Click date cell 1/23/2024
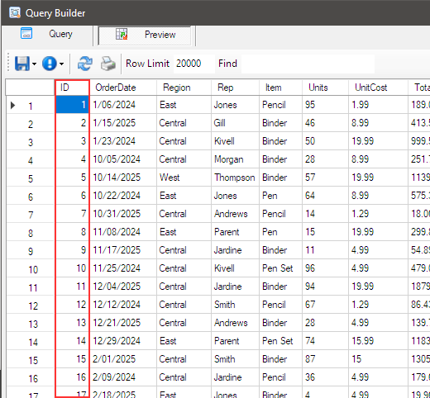The height and width of the screenshot is (398, 430). tap(123, 141)
